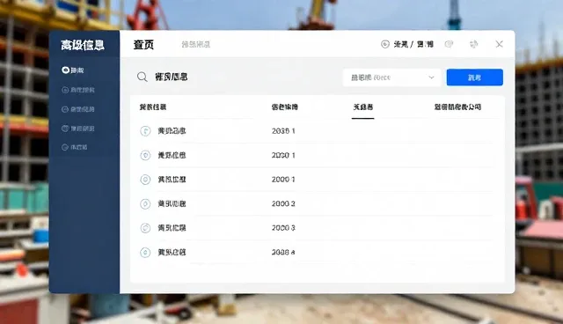The image size is (563, 324).
Task: Click the second column header above the numbers
Action: point(285,107)
